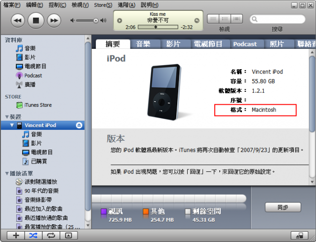
Task: Toggle repeat playback
Action: tap(51, 236)
